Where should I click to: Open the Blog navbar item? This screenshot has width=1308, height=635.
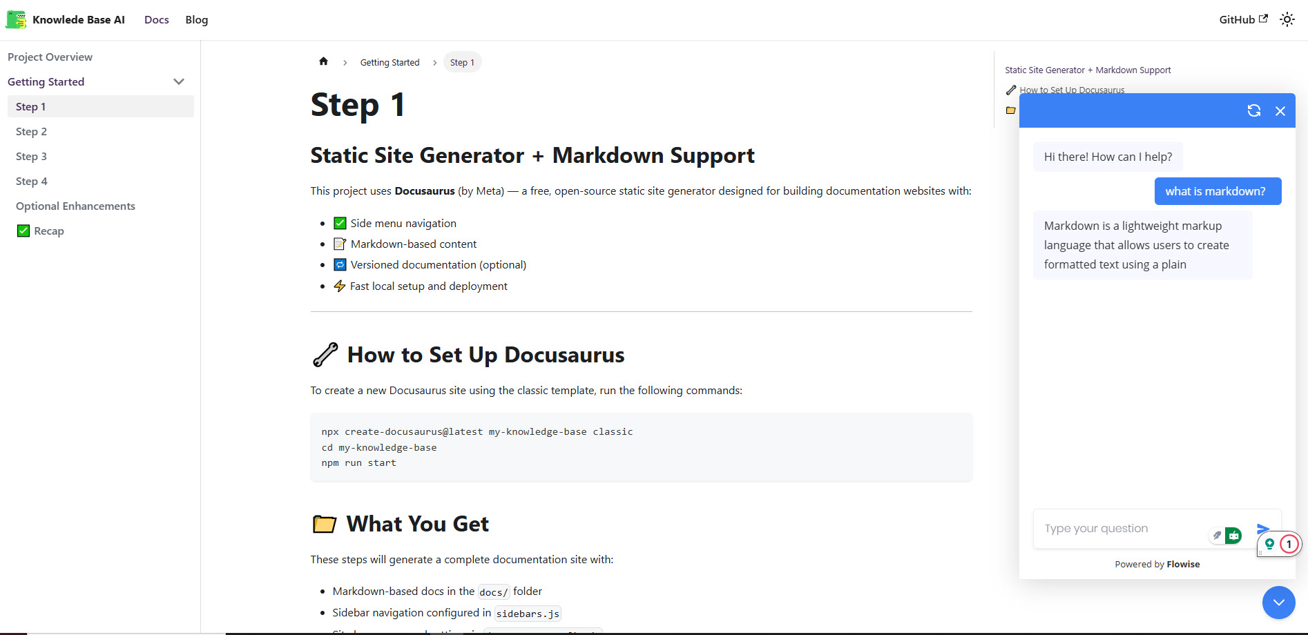coord(196,19)
